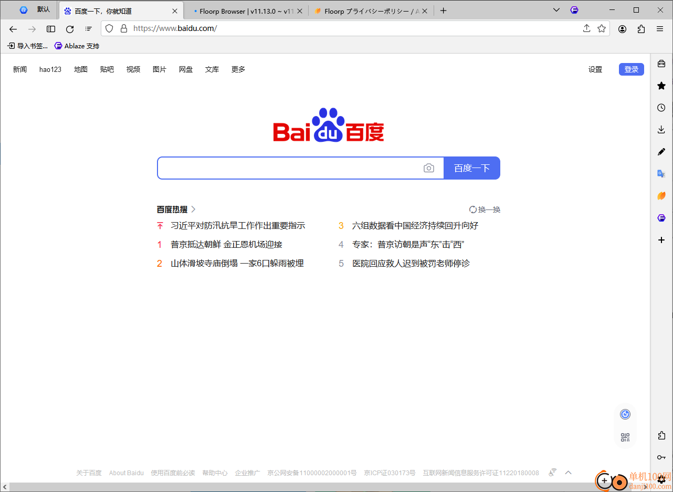Click the blue assistant floating icon
Viewport: 673px width, 492px height.
point(625,414)
